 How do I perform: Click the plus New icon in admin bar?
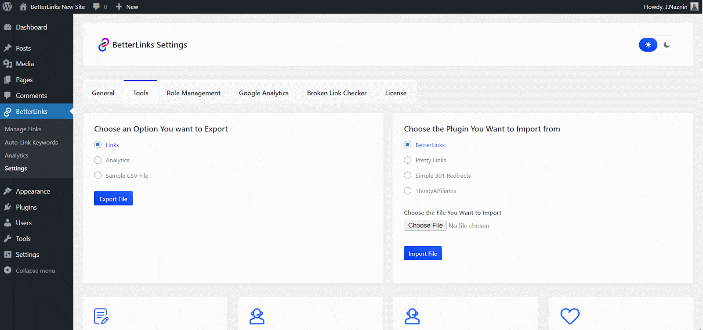coord(119,7)
